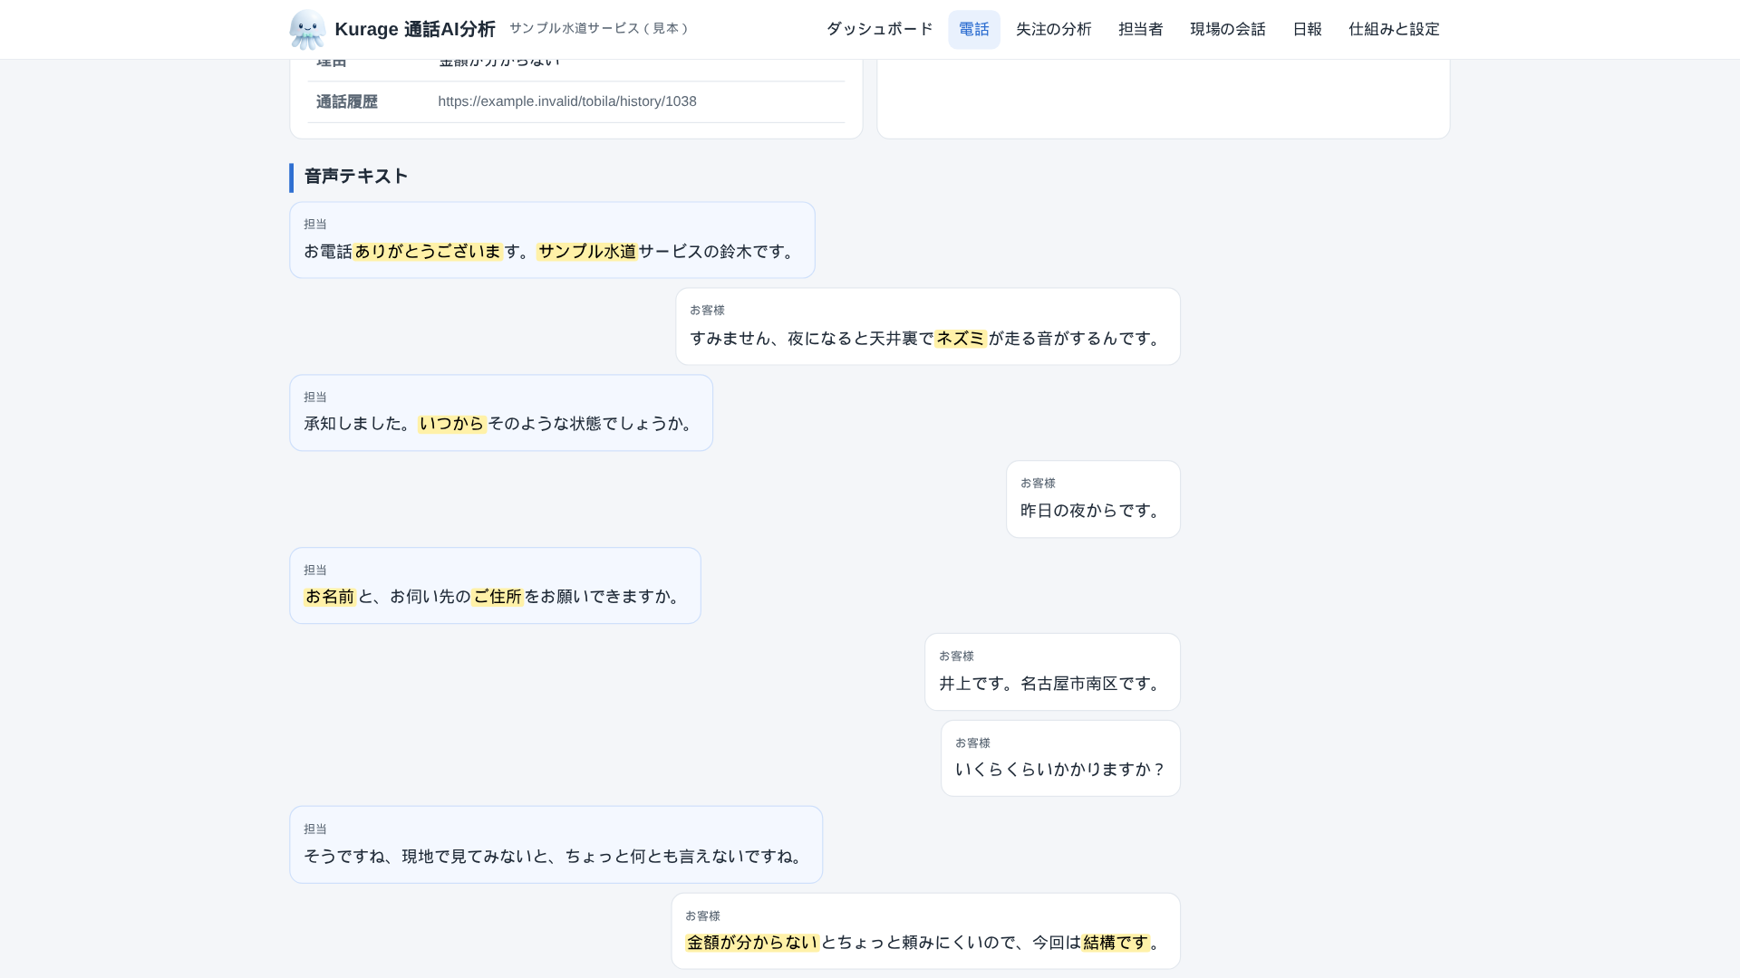The image size is (1740, 978).
Task: Click the 音声テキスト section heading
Action: tap(356, 177)
